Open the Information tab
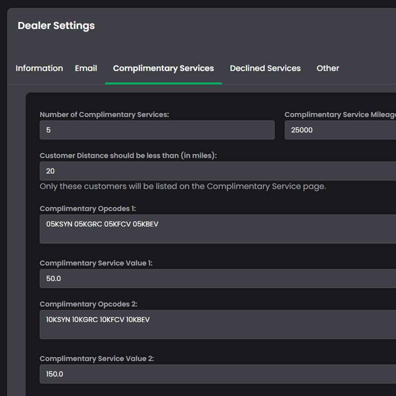The width and height of the screenshot is (396, 396). pos(39,68)
